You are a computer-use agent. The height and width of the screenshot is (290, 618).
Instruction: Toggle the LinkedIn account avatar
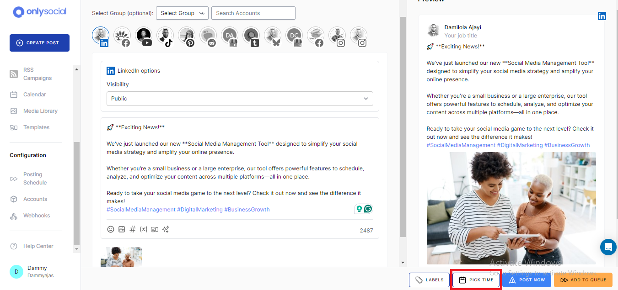(101, 36)
